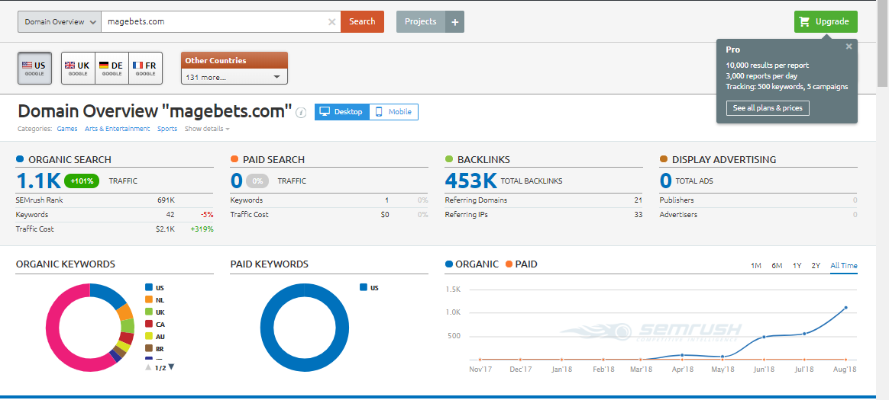
Task: Select the All Time chart range
Action: click(844, 265)
